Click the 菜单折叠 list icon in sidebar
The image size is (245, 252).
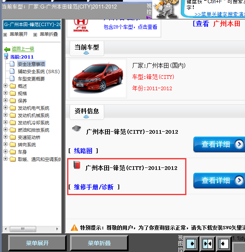[x=35, y=35]
